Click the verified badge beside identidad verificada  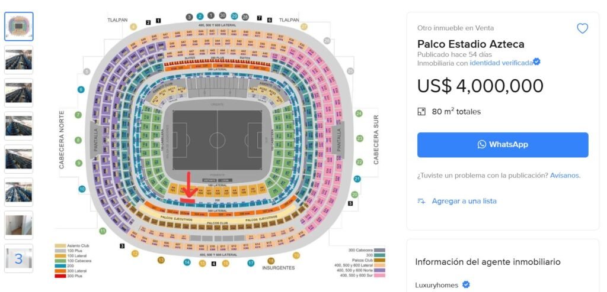tap(536, 62)
